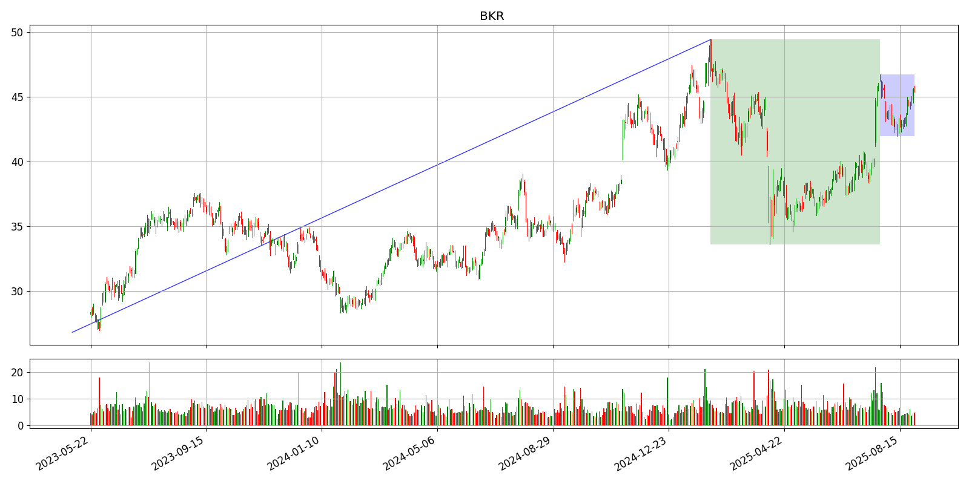Click the 2023-09-15 date label
The width and height of the screenshot is (969, 484).
178,454
